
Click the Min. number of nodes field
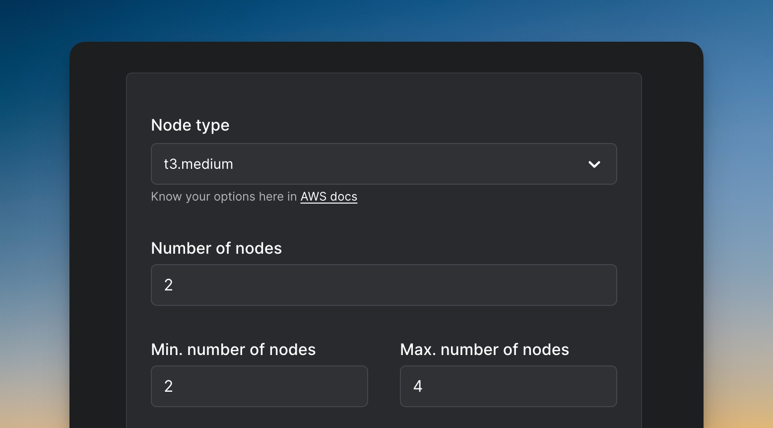(259, 386)
